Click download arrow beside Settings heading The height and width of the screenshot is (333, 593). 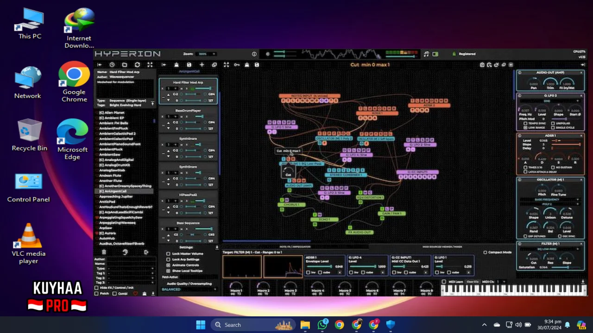tap(217, 247)
